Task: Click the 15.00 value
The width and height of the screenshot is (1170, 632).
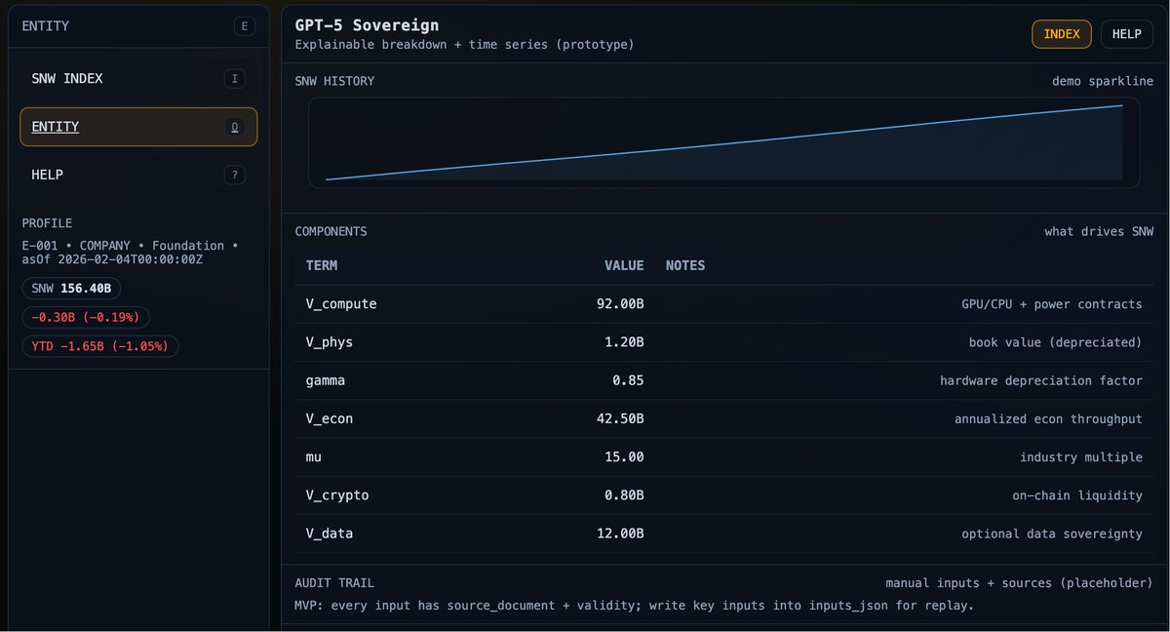Action: 624,456
